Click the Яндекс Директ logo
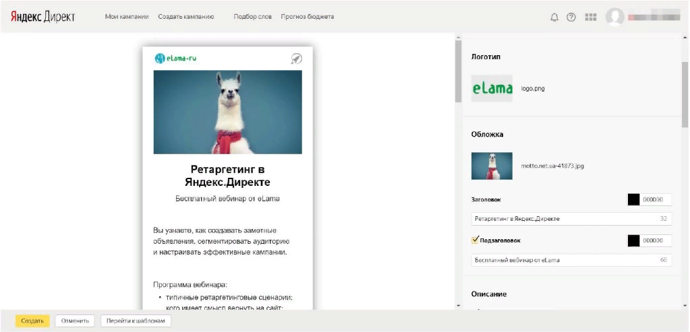Screen dimensions: 690x332 tap(42, 17)
